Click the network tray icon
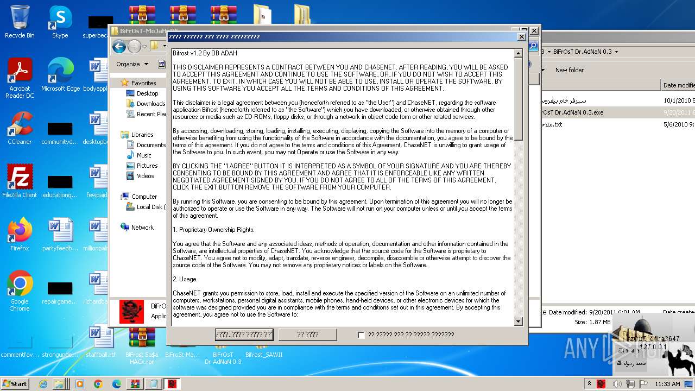This screenshot has height=391, width=695. point(630,384)
